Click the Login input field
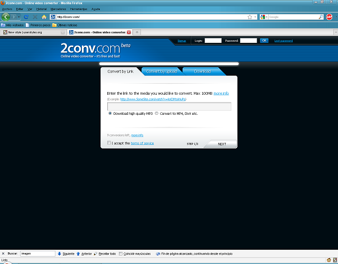Screen dimensions: 338x264 pos(213,41)
